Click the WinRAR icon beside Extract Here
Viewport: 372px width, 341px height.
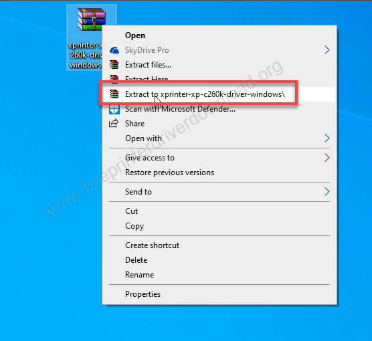[114, 78]
